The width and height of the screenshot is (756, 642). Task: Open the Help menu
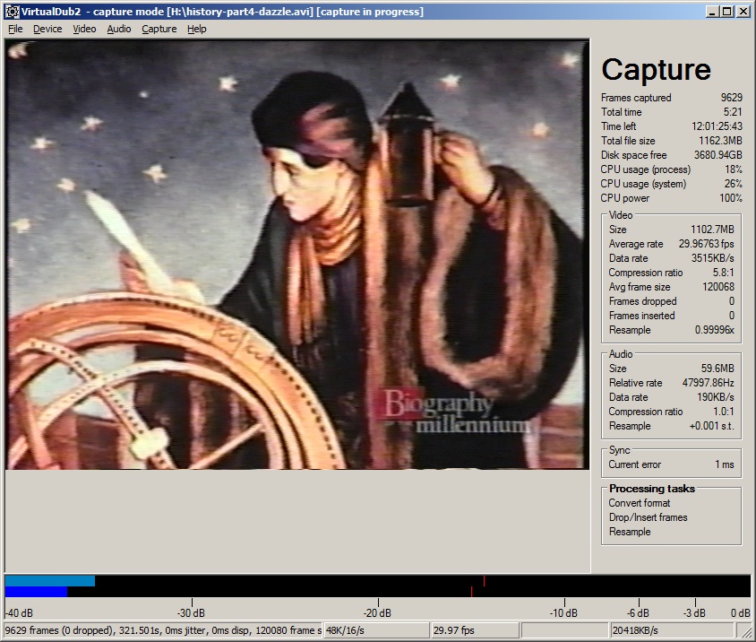pyautogui.click(x=197, y=29)
